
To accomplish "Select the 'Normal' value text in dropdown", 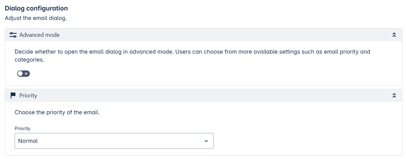I will click(28, 141).
